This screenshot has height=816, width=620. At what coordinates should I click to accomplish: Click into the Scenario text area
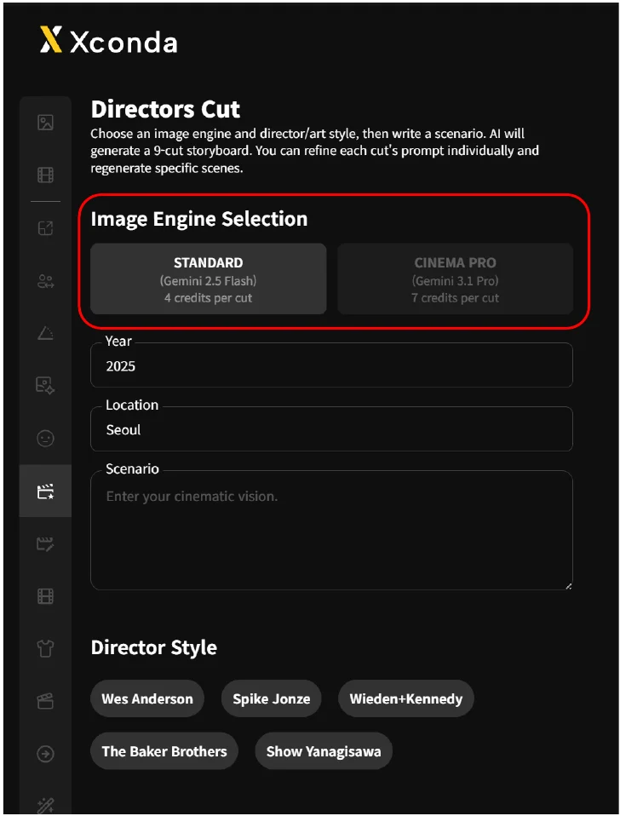[332, 531]
